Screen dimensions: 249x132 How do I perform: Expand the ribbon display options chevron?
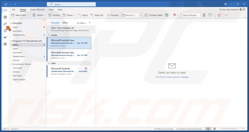(x=246, y=17)
